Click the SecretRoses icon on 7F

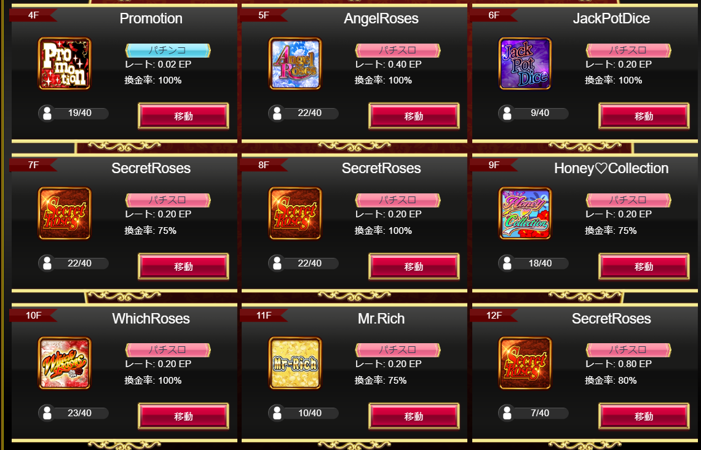click(65, 214)
